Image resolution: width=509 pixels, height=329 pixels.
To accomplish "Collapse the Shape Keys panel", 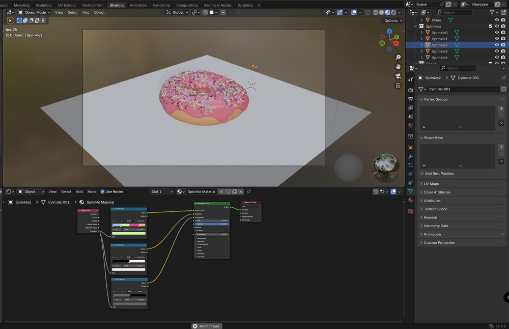I will pos(433,138).
